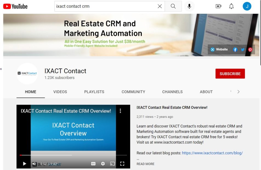This screenshot has height=170, width=261.
Task: Subscribe to IXACT Contact channel
Action: point(230,74)
